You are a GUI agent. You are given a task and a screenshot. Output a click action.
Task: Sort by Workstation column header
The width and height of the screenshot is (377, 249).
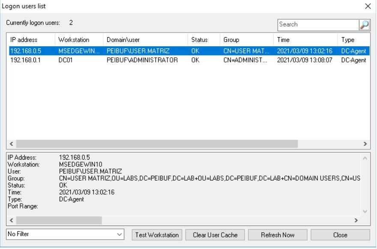[79, 40]
